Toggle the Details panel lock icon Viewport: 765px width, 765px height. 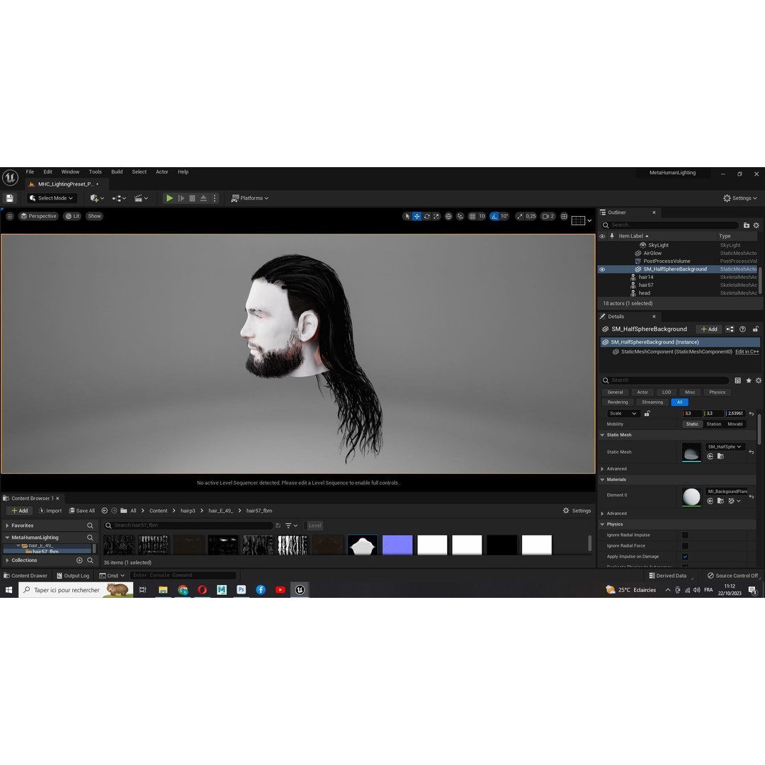(x=755, y=329)
